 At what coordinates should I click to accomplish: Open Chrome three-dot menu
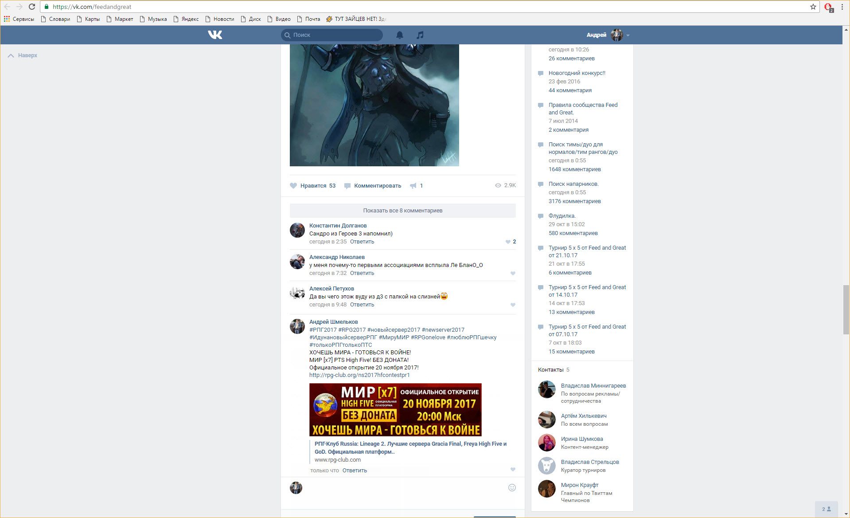click(842, 7)
